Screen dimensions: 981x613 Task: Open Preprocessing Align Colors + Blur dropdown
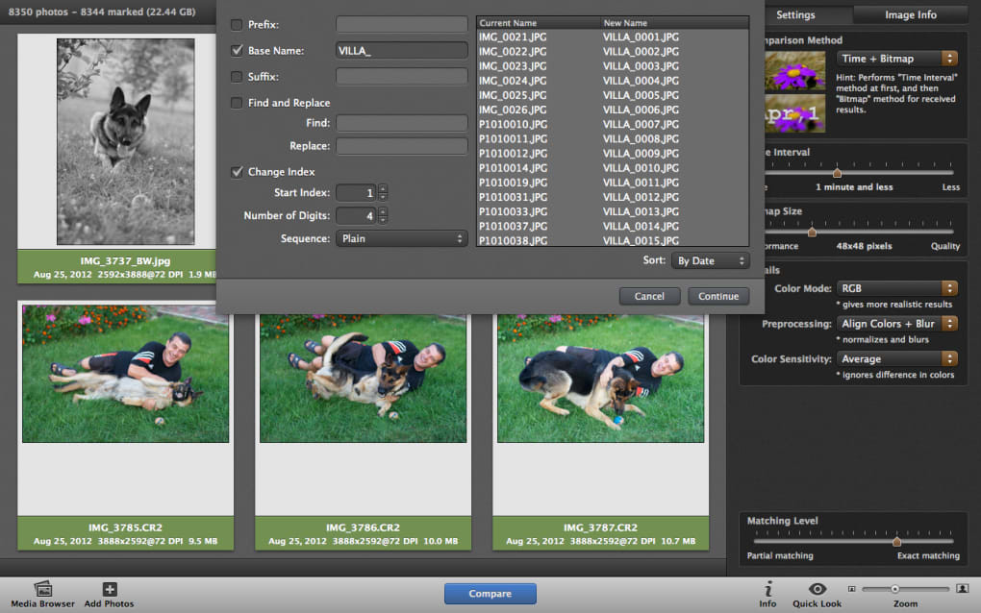point(897,324)
